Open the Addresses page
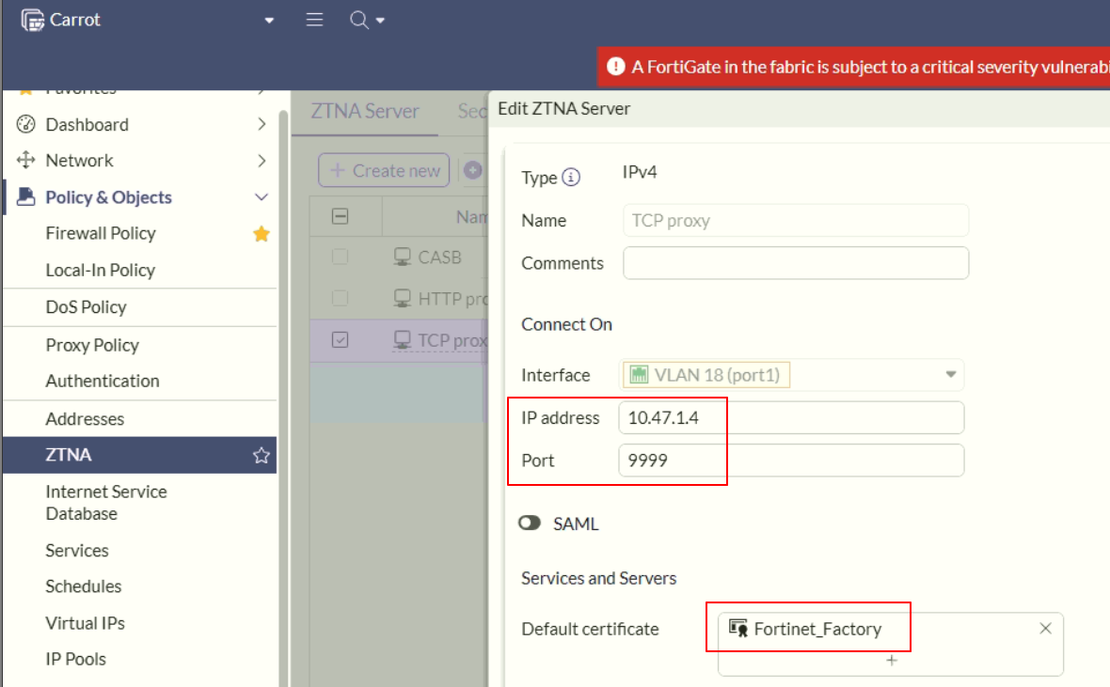Image resolution: width=1110 pixels, height=687 pixels. click(85, 419)
